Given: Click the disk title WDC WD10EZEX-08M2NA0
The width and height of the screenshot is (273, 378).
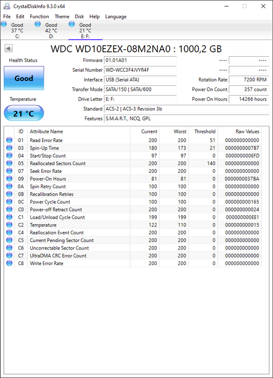Looking at the screenshot, I should point(136,49).
